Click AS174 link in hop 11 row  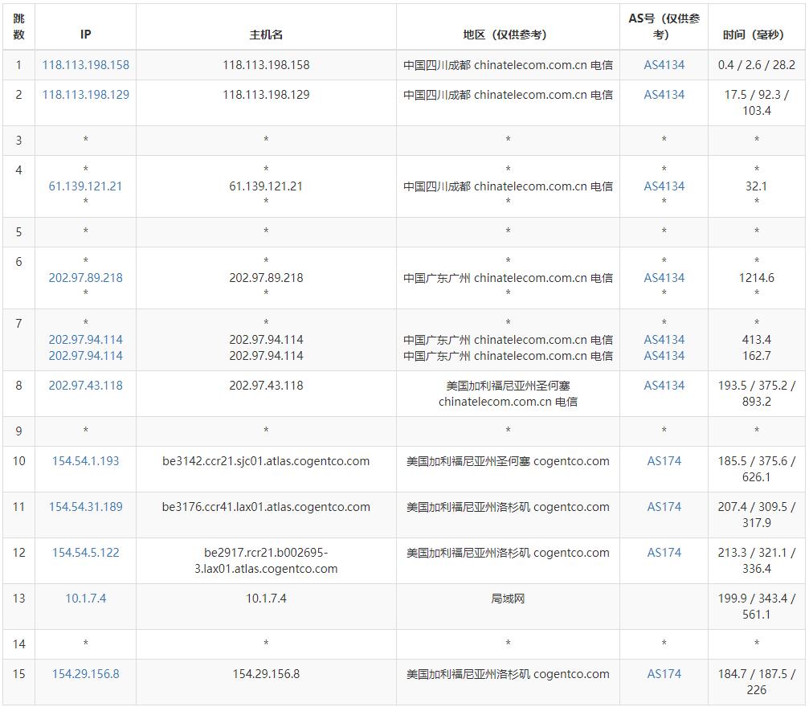tap(664, 507)
